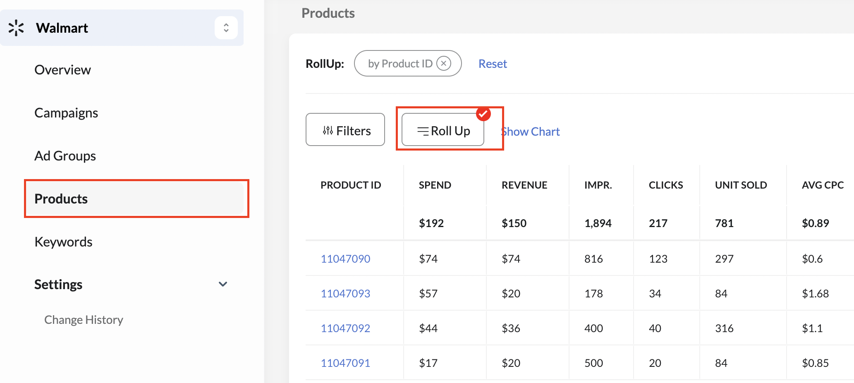Click the Walmart account name
The height and width of the screenshot is (383, 854).
pos(62,28)
